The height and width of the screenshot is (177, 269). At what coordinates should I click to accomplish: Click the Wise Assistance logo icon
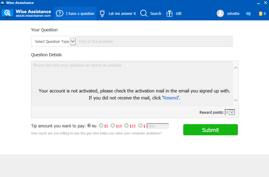click(x=7, y=13)
